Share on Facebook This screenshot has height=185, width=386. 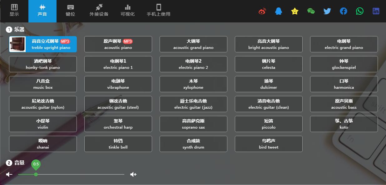click(x=343, y=11)
